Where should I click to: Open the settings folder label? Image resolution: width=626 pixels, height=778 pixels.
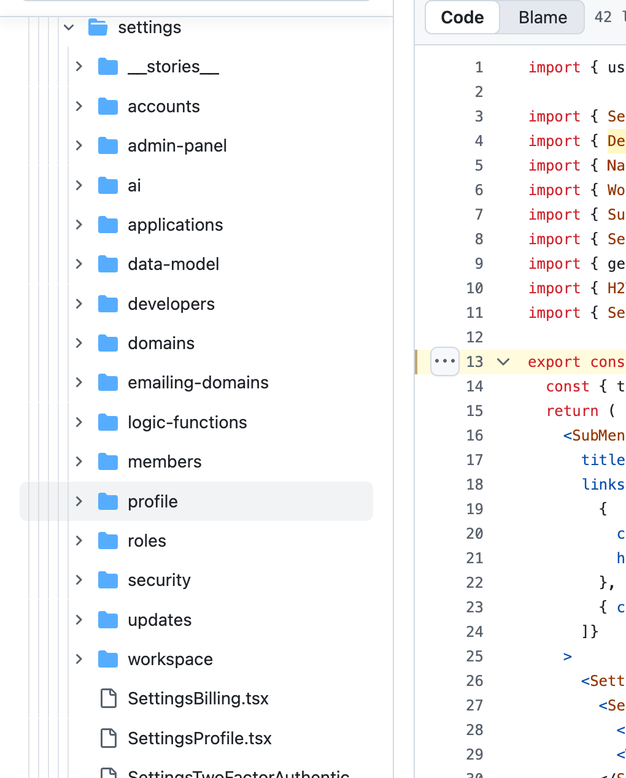click(150, 28)
